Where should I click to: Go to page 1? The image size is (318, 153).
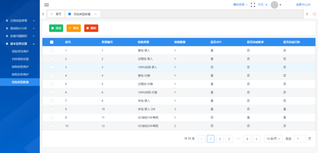[x=211, y=139]
